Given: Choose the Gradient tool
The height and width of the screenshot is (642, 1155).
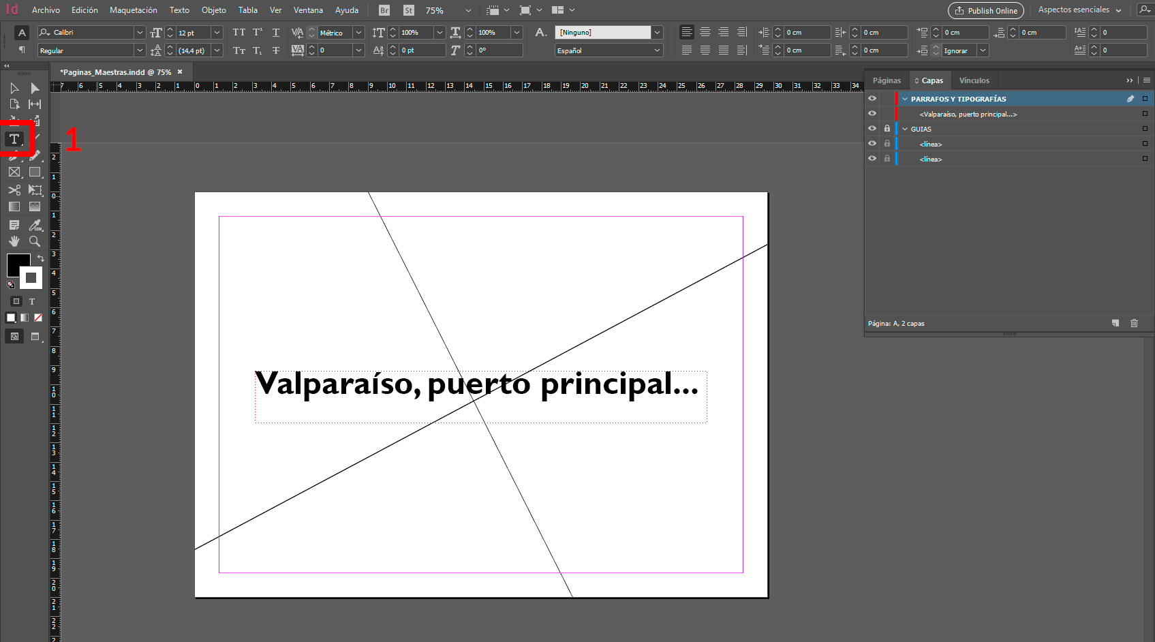Looking at the screenshot, I should pyautogui.click(x=14, y=207).
